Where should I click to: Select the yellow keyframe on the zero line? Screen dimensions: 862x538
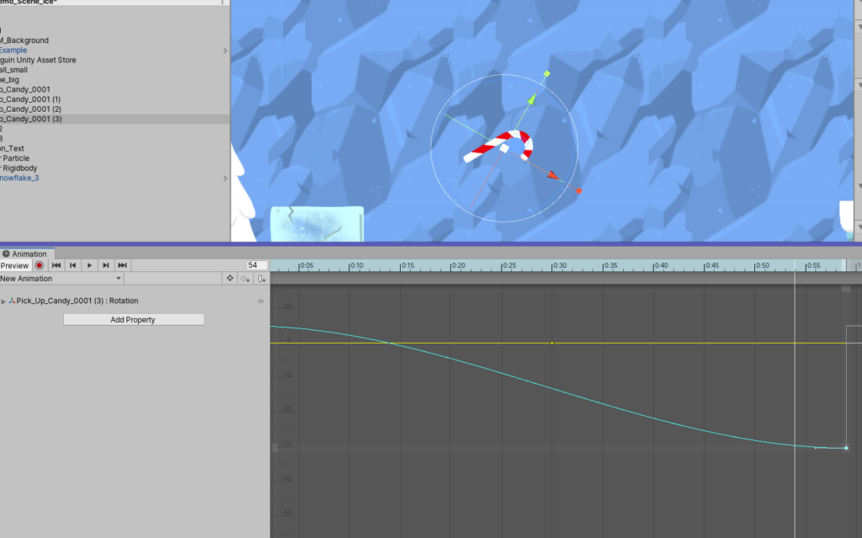point(552,343)
